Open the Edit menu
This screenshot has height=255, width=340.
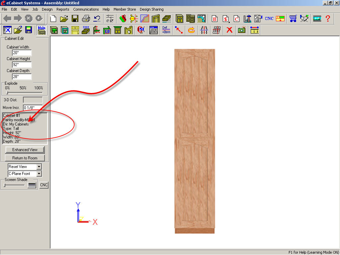click(14, 9)
